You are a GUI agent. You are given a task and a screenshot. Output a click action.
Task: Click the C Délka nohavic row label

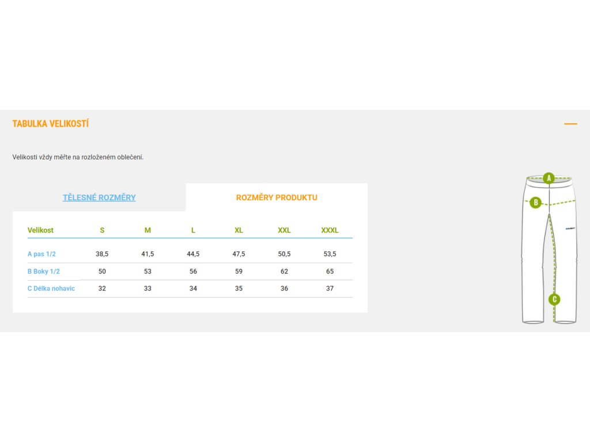pyautogui.click(x=51, y=288)
